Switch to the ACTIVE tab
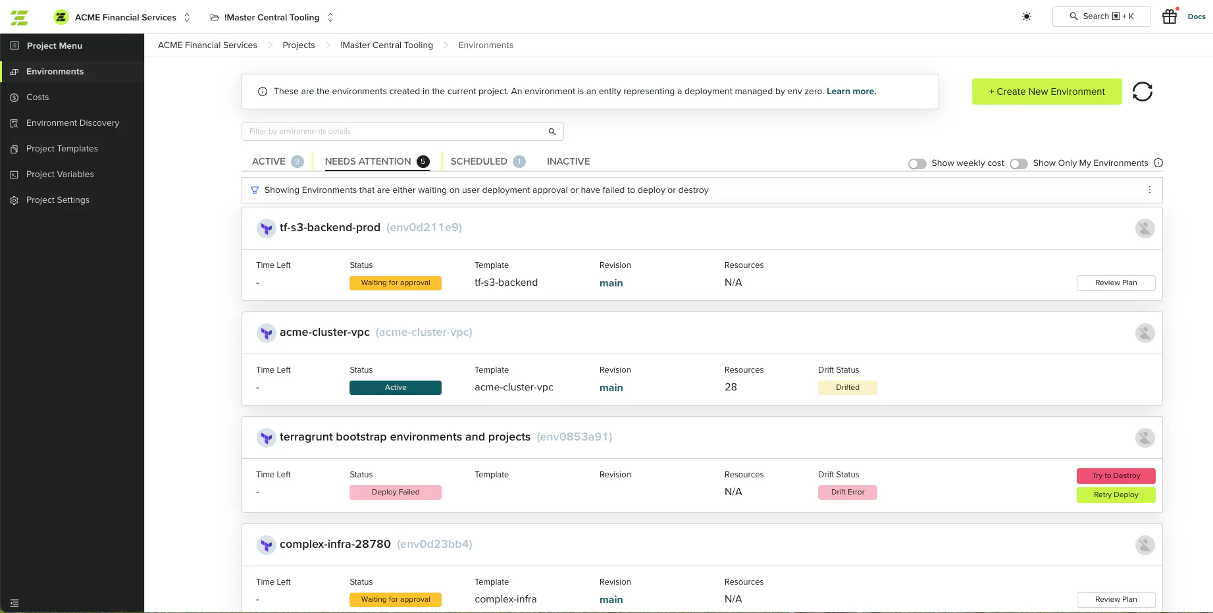This screenshot has height=613, width=1213. click(x=277, y=161)
